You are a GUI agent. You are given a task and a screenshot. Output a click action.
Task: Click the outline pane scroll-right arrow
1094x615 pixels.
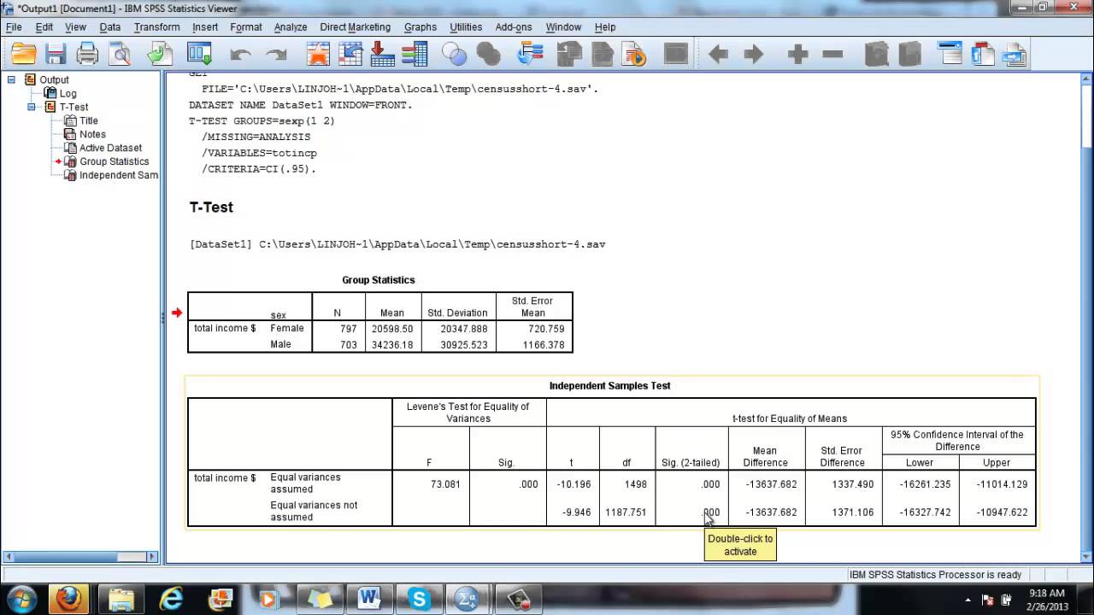coord(153,556)
